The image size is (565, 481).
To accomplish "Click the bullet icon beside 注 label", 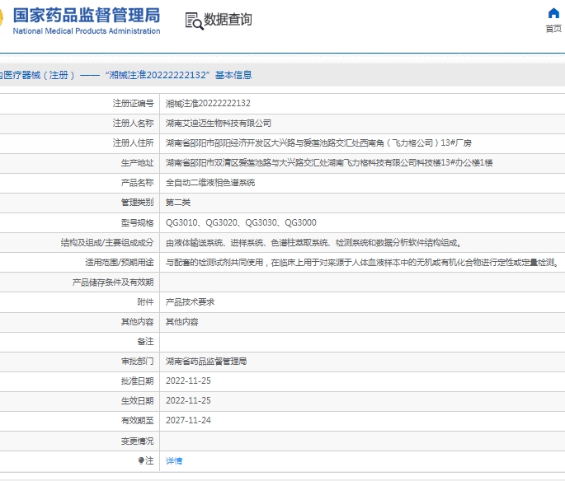I will click(141, 460).
